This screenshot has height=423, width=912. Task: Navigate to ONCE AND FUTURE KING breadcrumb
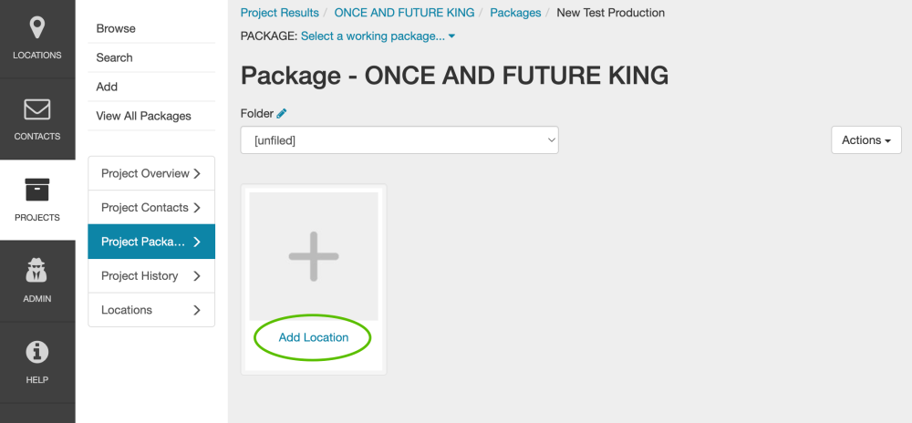(x=404, y=13)
